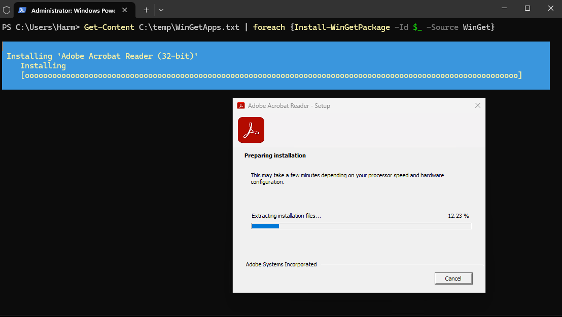Expand the new tab profile dropdown chevron
Image resolution: width=562 pixels, height=317 pixels.
(161, 10)
